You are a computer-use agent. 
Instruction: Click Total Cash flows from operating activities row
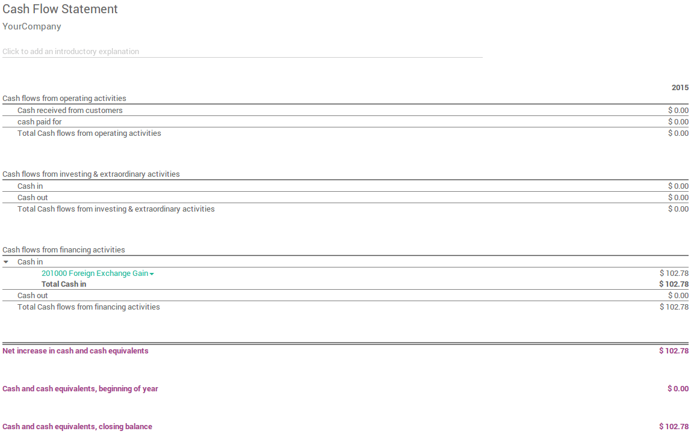tap(89, 133)
